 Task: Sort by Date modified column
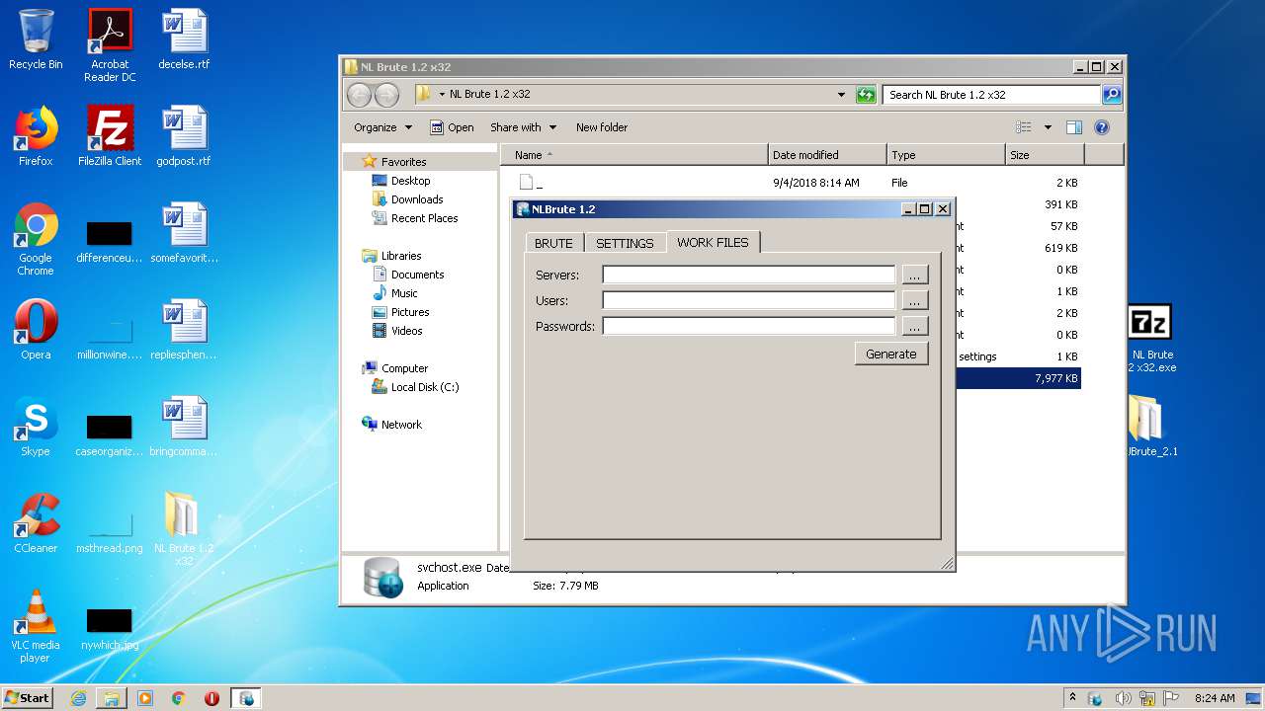[x=827, y=155]
